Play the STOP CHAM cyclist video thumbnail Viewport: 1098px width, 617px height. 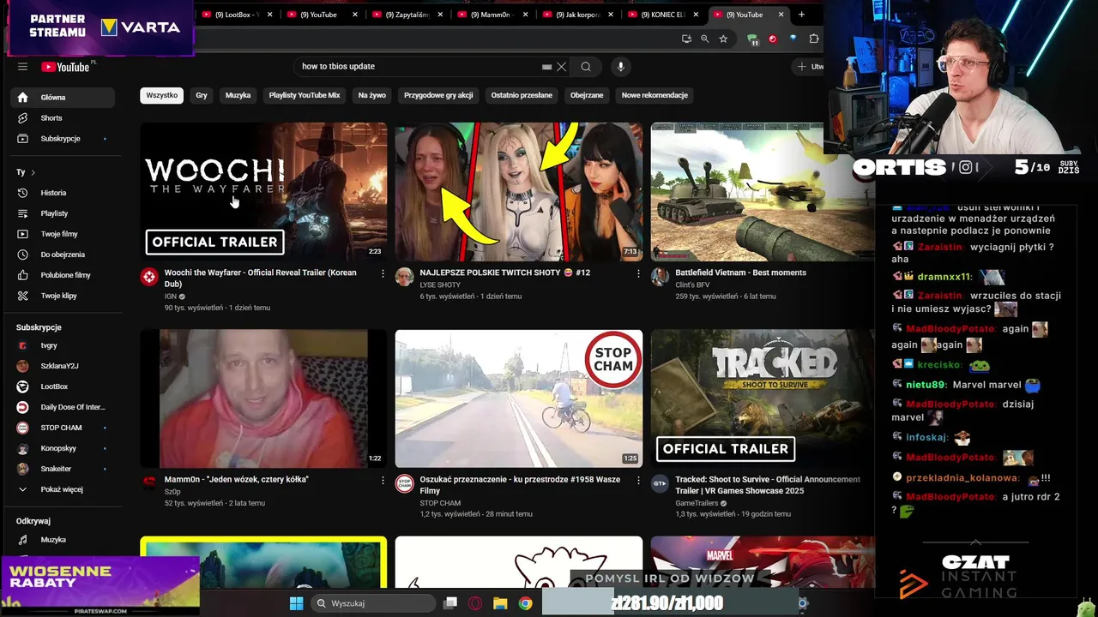tap(518, 398)
